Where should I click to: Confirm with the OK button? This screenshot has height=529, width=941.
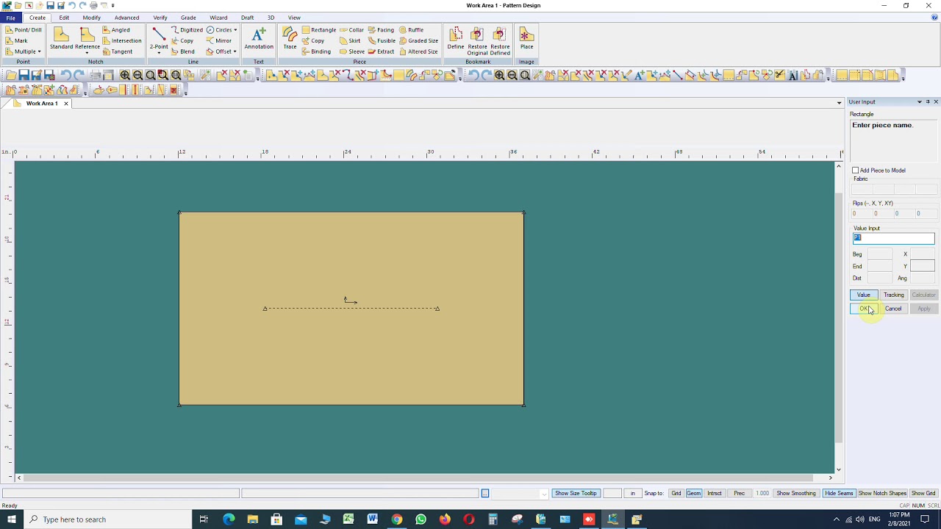(864, 309)
